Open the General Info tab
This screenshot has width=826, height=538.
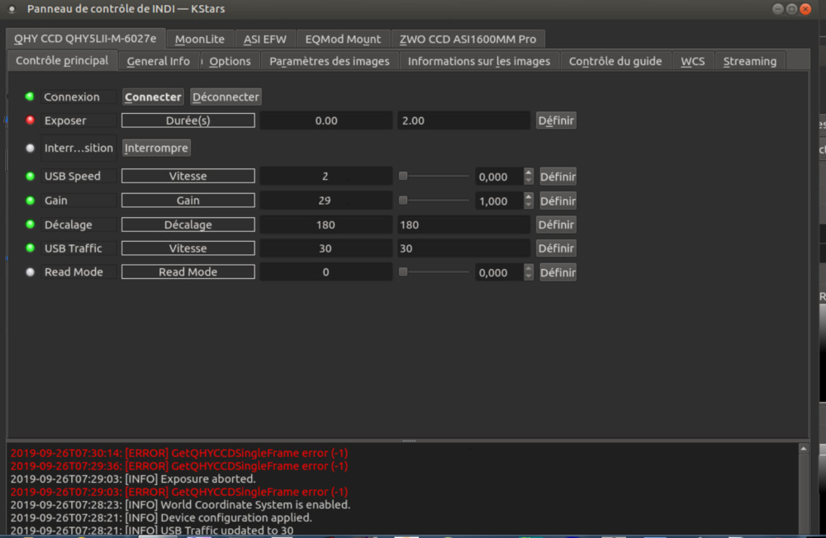pos(159,61)
